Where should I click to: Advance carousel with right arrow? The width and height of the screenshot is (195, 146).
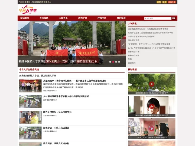[x=123, y=44]
